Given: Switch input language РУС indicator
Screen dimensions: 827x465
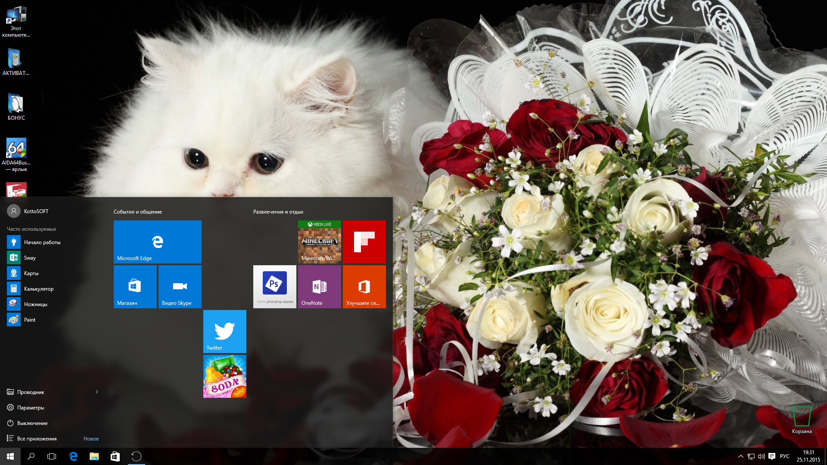Looking at the screenshot, I should [785, 456].
